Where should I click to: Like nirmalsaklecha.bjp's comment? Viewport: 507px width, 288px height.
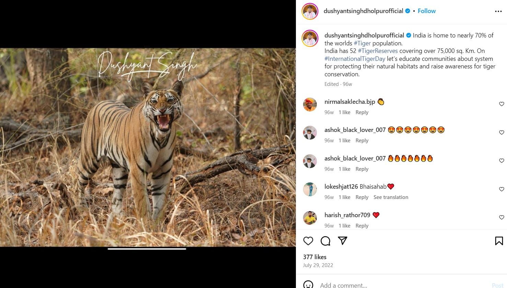coord(502,104)
